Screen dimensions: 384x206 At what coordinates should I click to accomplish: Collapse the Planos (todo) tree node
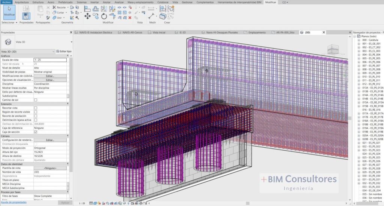355,36
